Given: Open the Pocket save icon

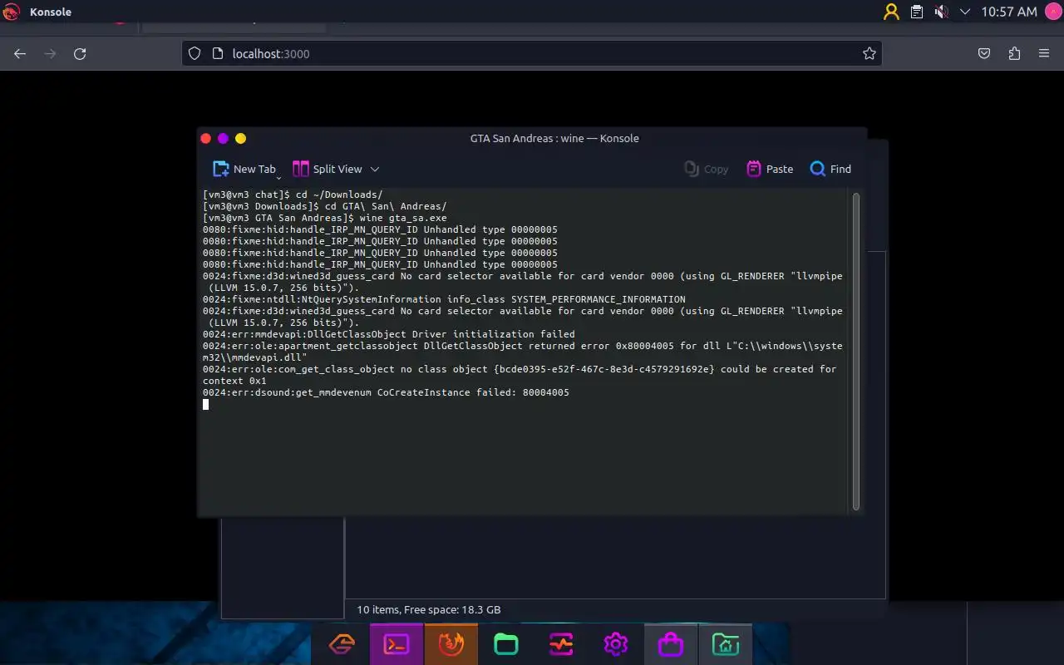Looking at the screenshot, I should [984, 53].
